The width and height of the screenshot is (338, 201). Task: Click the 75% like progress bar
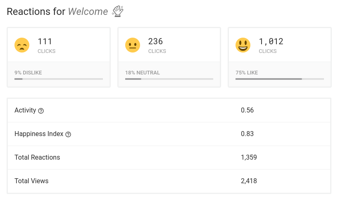point(280,79)
